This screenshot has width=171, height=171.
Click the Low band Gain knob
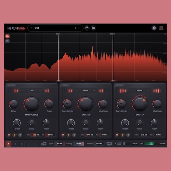tap(47, 123)
